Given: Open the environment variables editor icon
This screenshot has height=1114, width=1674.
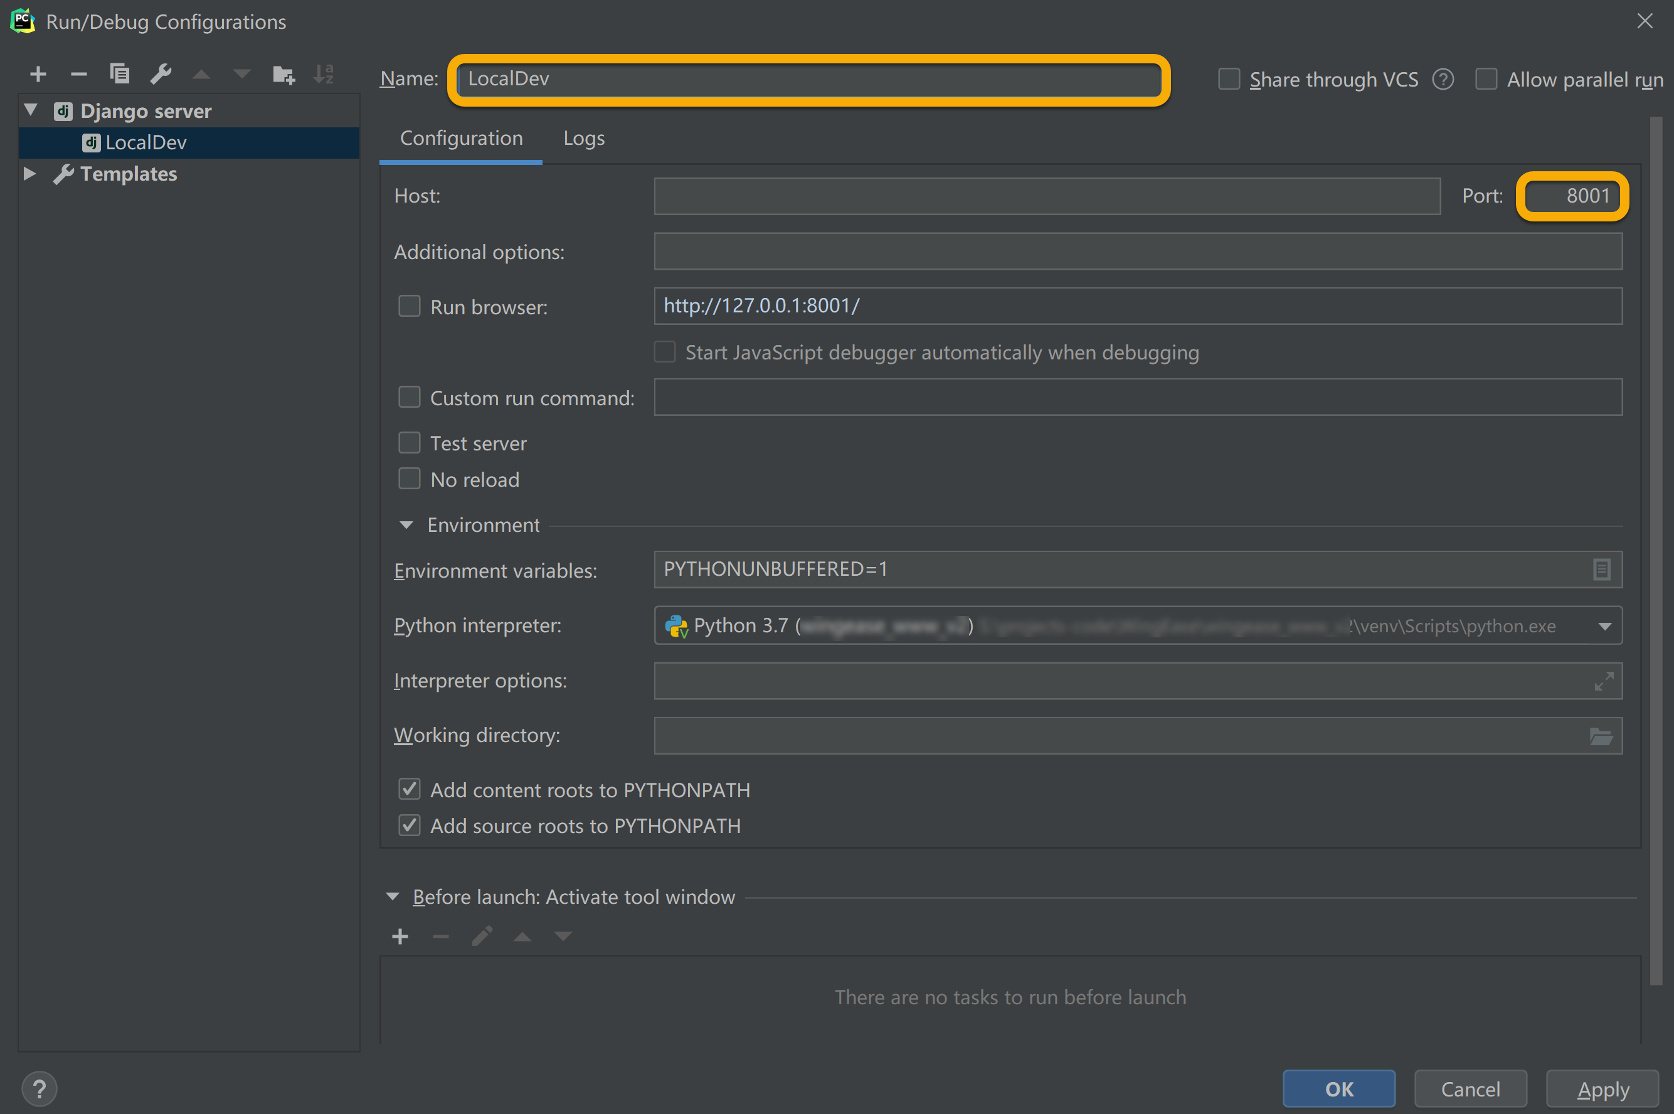Looking at the screenshot, I should pyautogui.click(x=1601, y=569).
